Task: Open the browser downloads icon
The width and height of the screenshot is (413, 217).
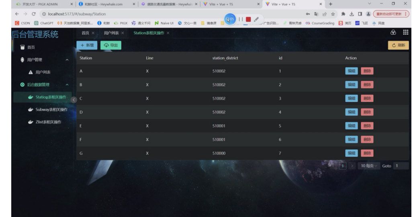Action: pos(352,14)
